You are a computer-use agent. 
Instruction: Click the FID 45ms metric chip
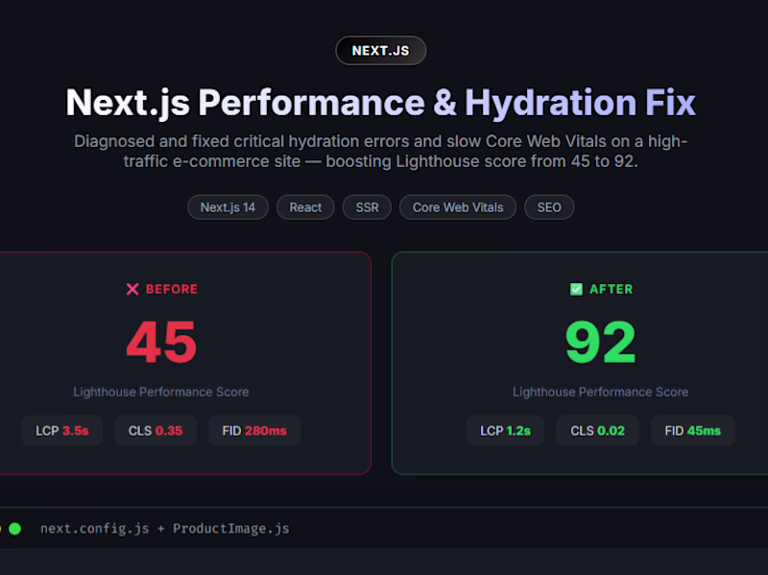692,430
